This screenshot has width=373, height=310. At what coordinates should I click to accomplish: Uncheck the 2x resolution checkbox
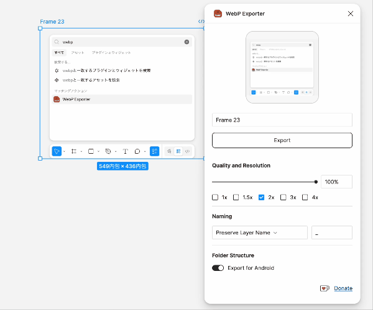pyautogui.click(x=262, y=197)
